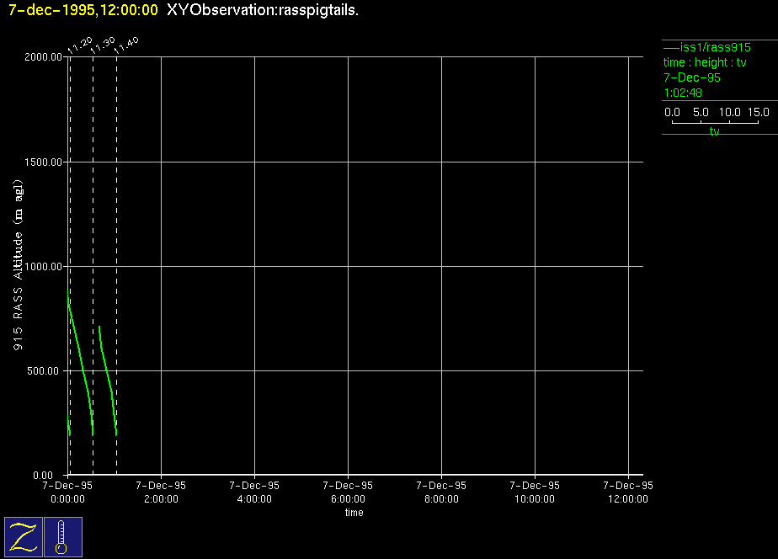Image resolution: width=778 pixels, height=559 pixels.
Task: Click the 2000.00 altitude tick label
Action: tap(45, 57)
